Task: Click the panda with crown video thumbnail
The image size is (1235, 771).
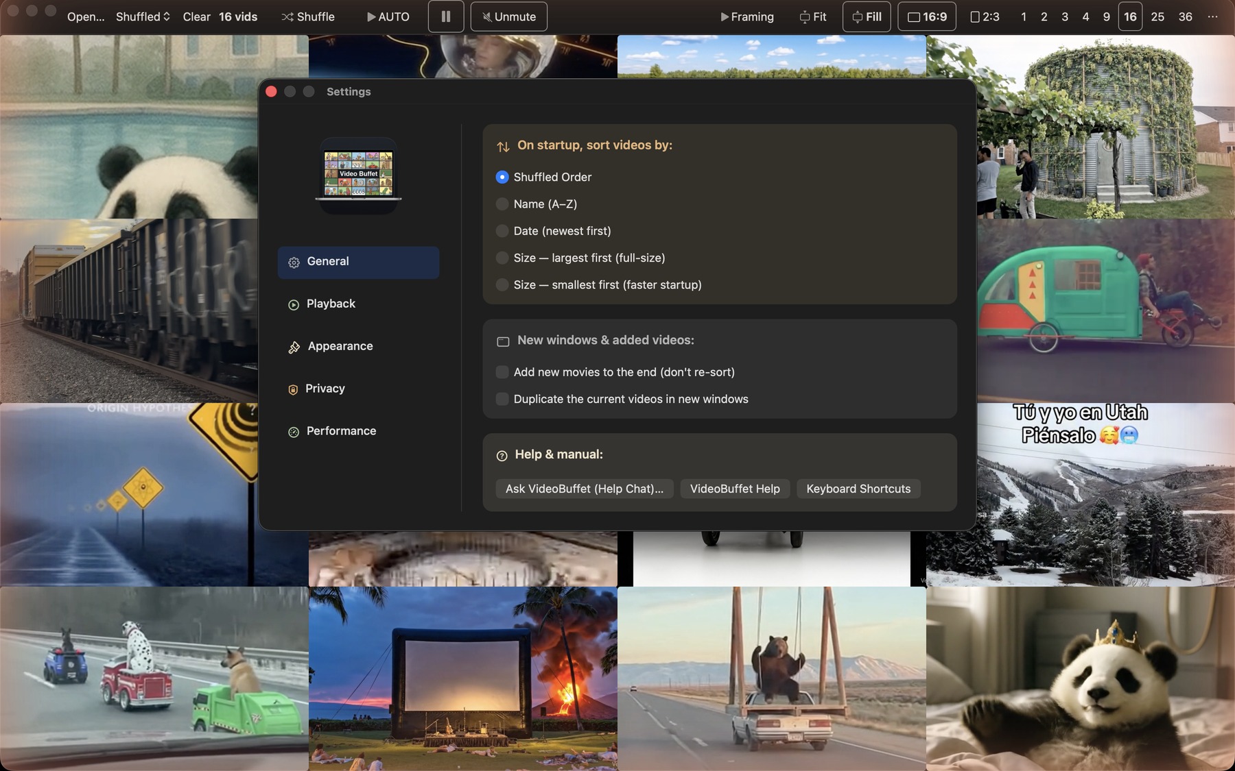Action: [1081, 678]
